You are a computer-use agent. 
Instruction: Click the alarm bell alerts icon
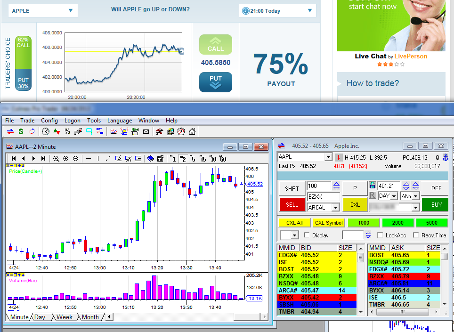click(124, 132)
